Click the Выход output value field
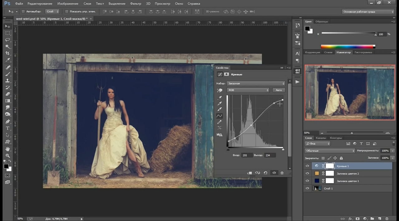Image resolution: width=399 pixels, height=221 pixels. point(270,155)
